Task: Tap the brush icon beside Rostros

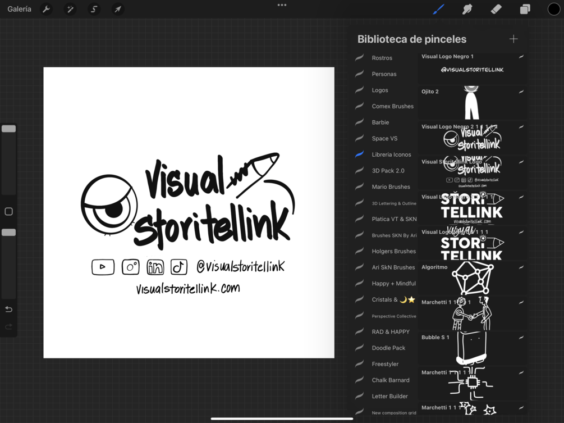Action: (x=359, y=58)
